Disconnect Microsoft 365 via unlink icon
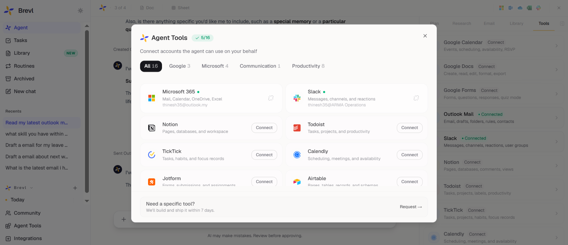Screen dimensions: 568x245 pos(271,98)
